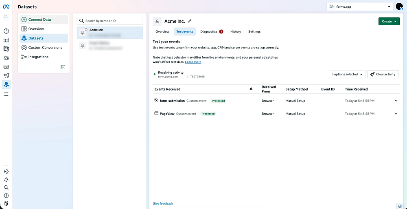Expand the form_submission event row chevron

[x=396, y=101]
